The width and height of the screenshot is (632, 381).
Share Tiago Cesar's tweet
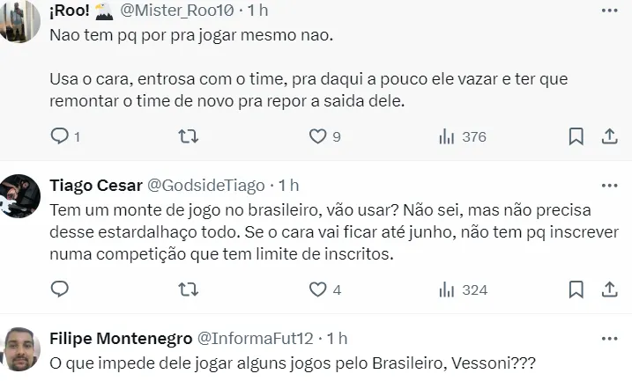coord(609,289)
